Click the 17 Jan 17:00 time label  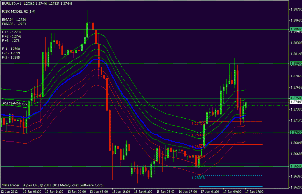pos(255,191)
